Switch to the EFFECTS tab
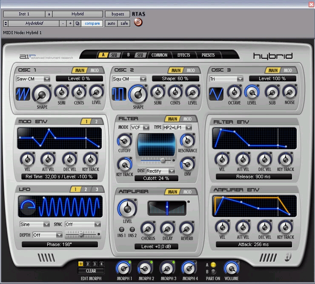The image size is (315, 284). coord(183,55)
